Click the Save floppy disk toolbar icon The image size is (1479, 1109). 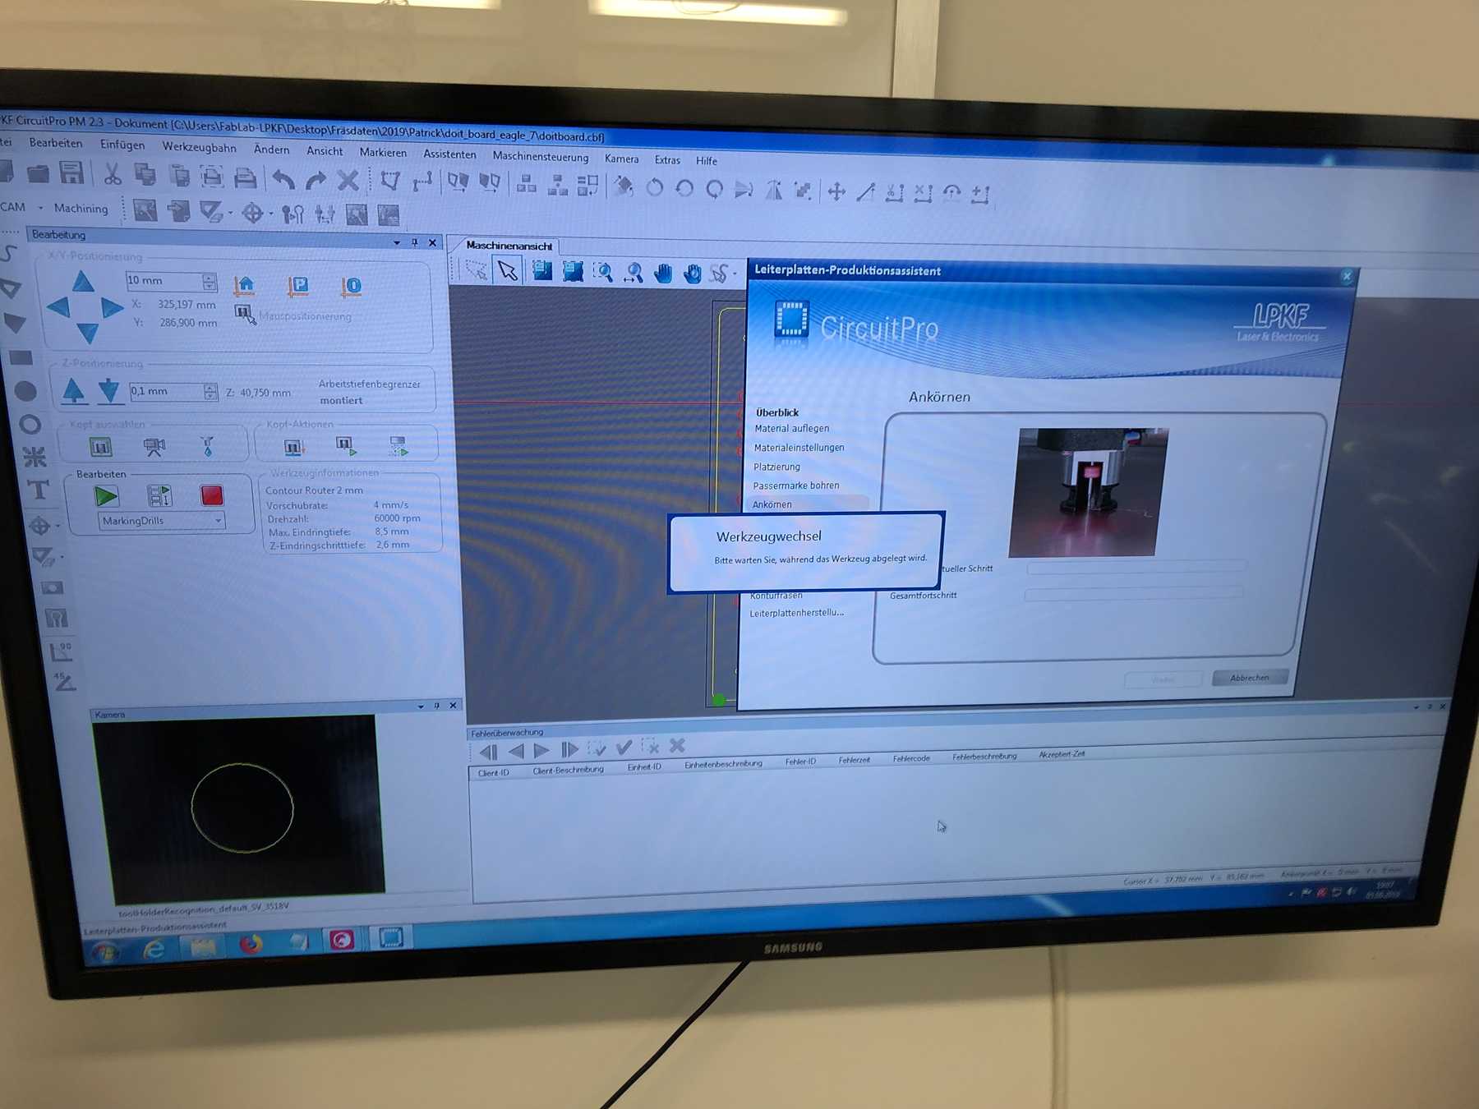tap(71, 173)
